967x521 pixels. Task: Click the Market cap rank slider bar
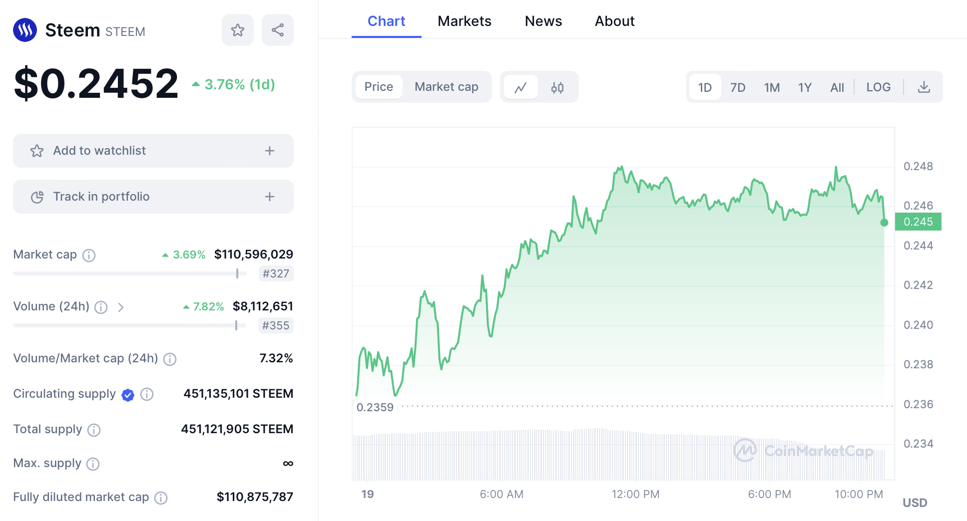[130, 273]
